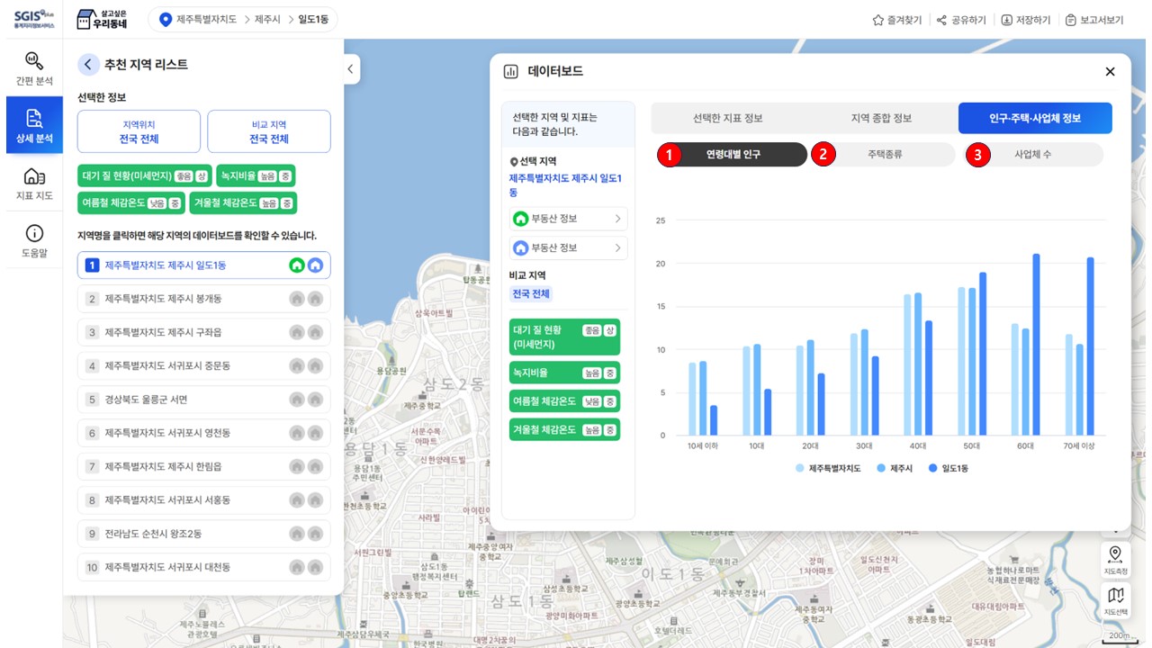Go back using 추천 지역 리스트 arrow
The height and width of the screenshot is (648, 1152).
tap(88, 64)
